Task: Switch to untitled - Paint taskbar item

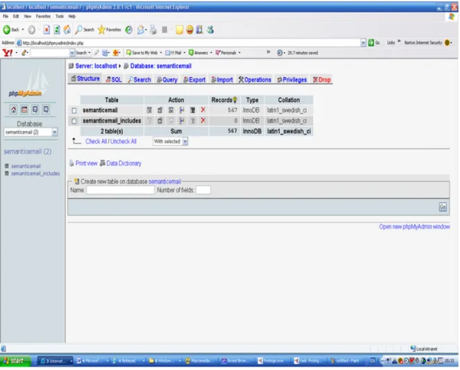Action: [x=346, y=361]
